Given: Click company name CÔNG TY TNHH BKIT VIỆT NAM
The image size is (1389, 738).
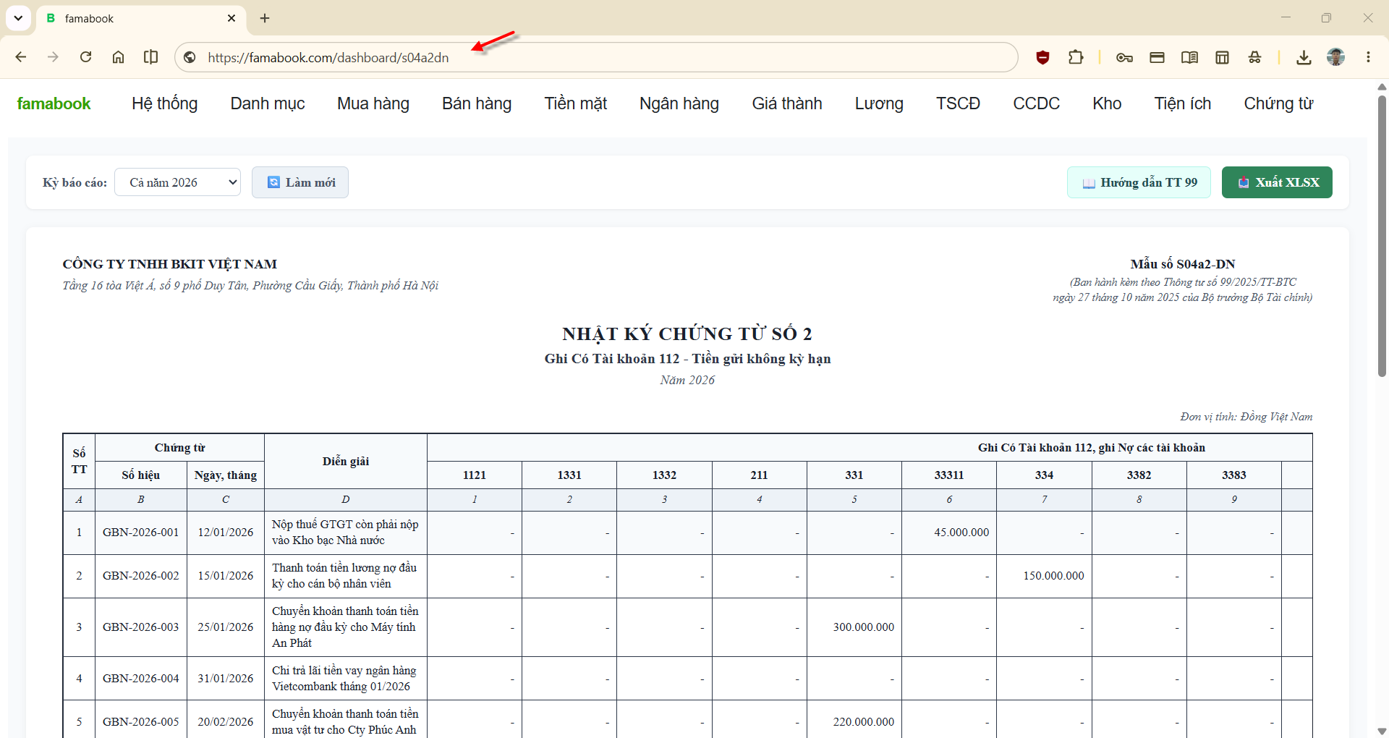Looking at the screenshot, I should coord(170,264).
